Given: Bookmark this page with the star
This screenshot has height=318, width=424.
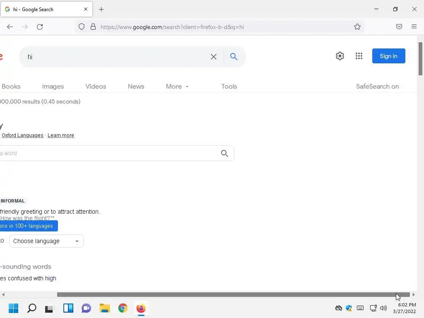Looking at the screenshot, I should point(357,27).
